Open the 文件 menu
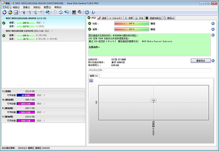 click(x=6, y=7)
